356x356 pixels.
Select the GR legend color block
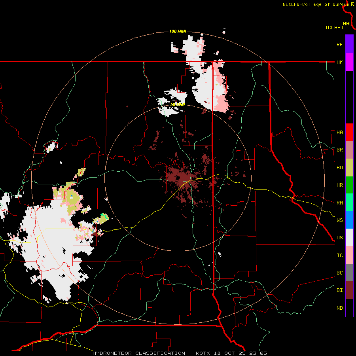(x=349, y=150)
